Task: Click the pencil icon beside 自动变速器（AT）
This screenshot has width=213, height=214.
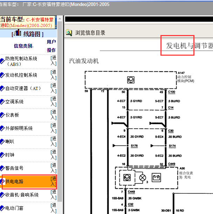Action: [2, 89]
